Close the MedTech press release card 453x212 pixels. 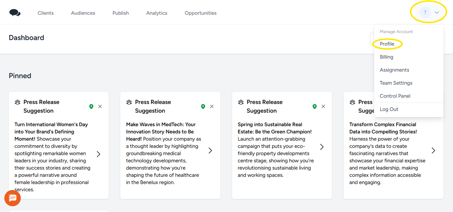(x=212, y=106)
